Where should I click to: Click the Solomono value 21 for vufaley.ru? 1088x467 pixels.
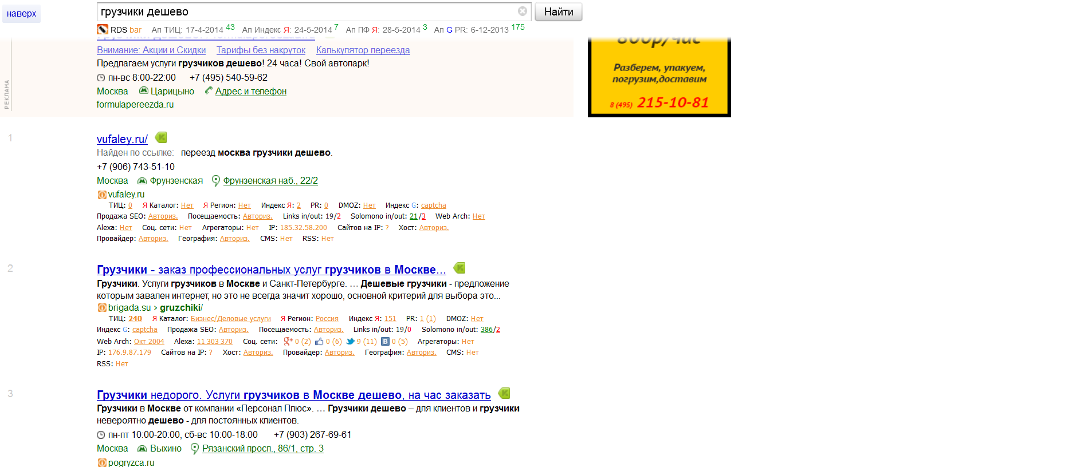414,216
